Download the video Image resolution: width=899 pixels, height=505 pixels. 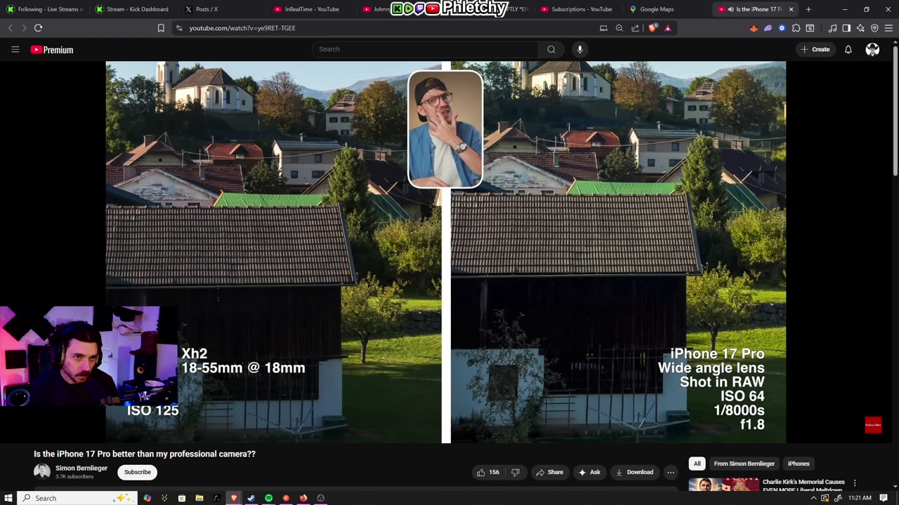click(x=634, y=472)
